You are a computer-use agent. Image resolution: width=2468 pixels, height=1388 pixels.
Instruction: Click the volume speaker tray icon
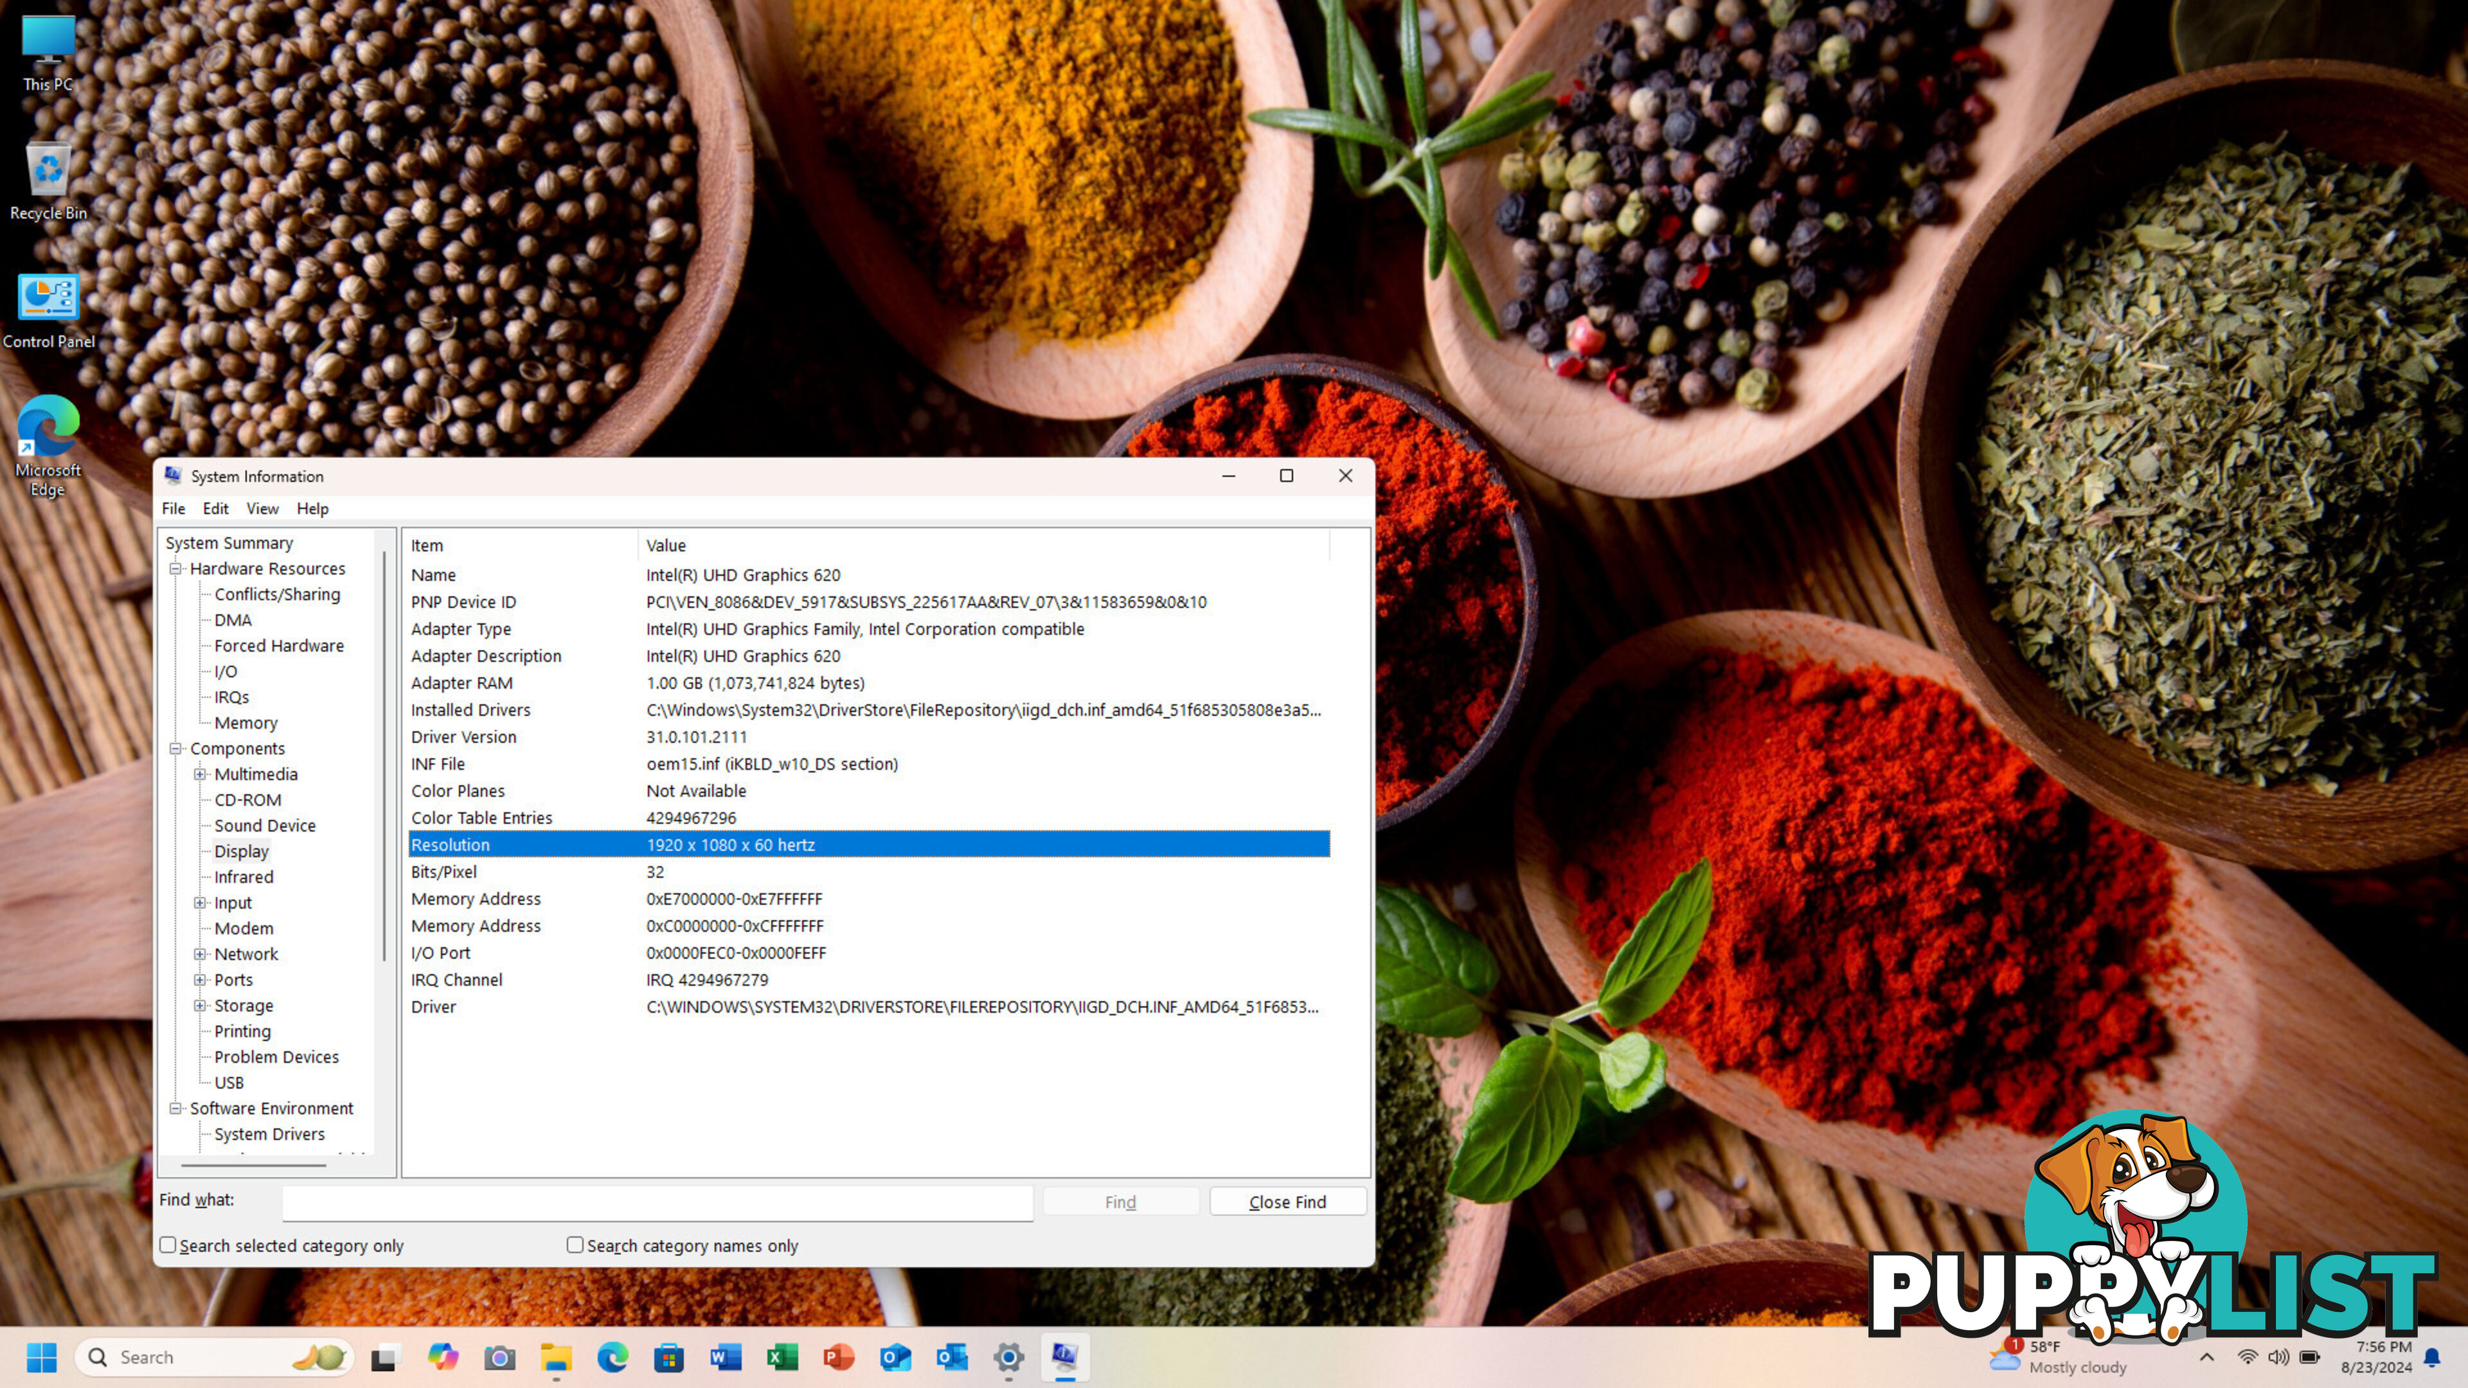coord(2278,1357)
